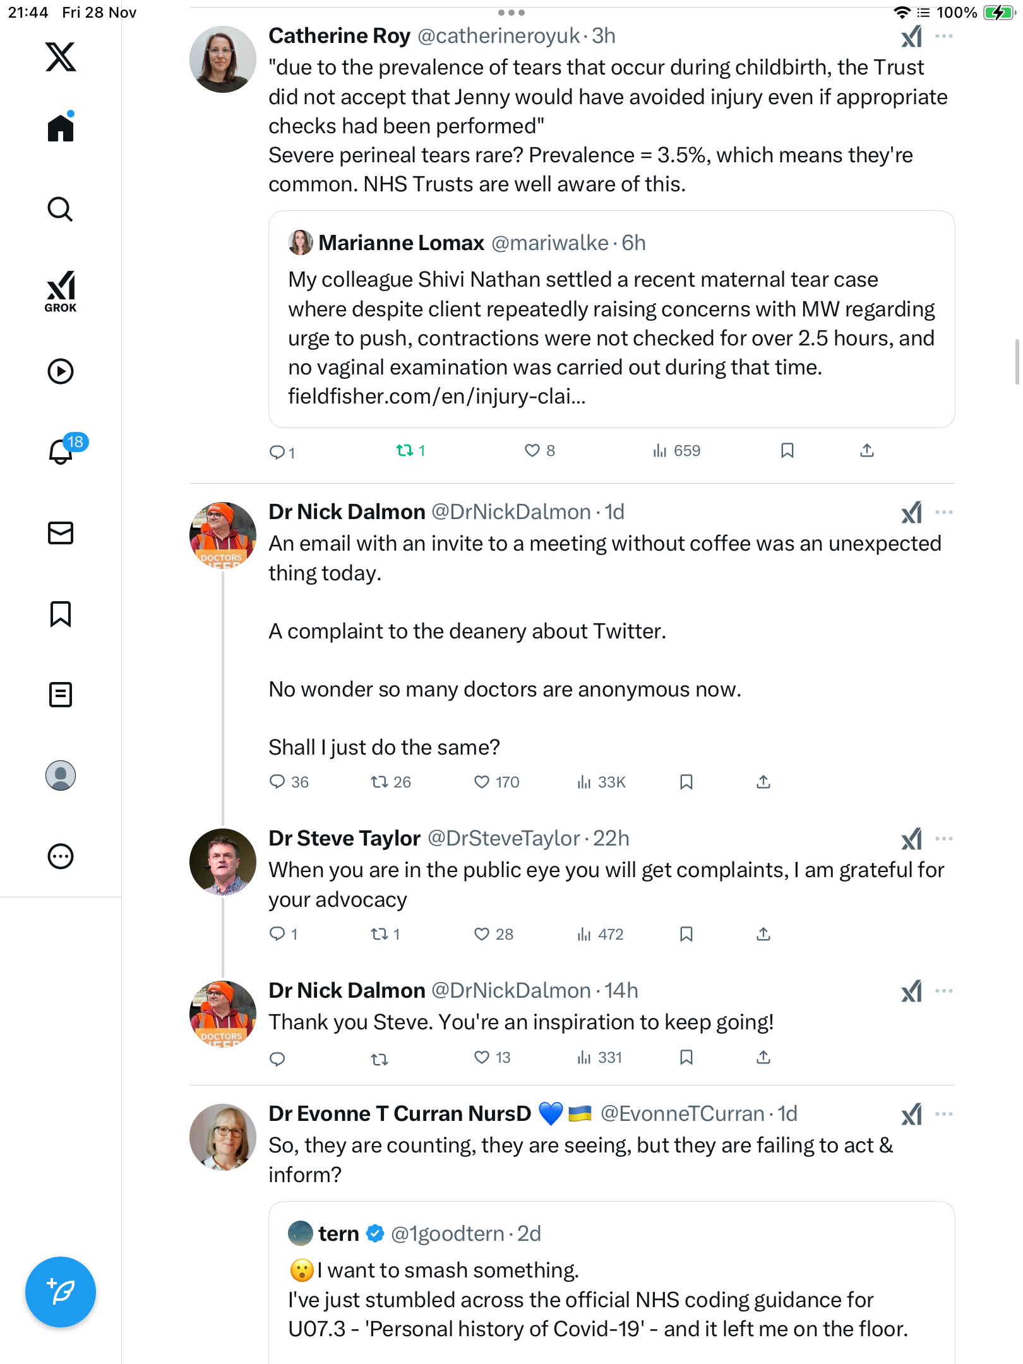
Task: Open more options on Catherine Roy's tweet
Action: (944, 36)
